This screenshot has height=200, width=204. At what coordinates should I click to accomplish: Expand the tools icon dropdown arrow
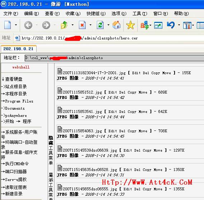(x=193, y=25)
